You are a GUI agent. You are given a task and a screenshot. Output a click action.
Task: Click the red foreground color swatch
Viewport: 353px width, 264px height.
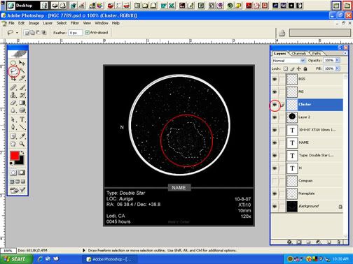pyautogui.click(x=15, y=156)
